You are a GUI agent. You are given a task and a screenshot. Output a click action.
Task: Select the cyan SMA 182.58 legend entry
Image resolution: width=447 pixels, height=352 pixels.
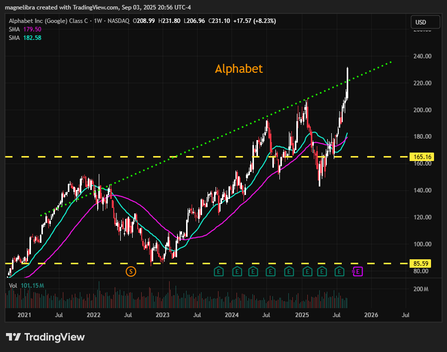(25, 38)
